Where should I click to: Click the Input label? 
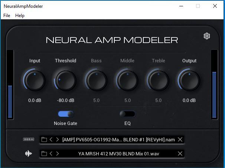[35, 60]
